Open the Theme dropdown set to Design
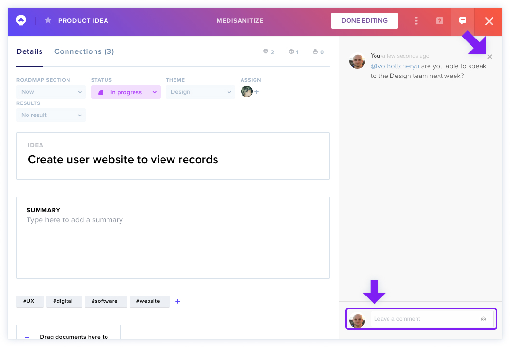The width and height of the screenshot is (510, 347). (201, 92)
